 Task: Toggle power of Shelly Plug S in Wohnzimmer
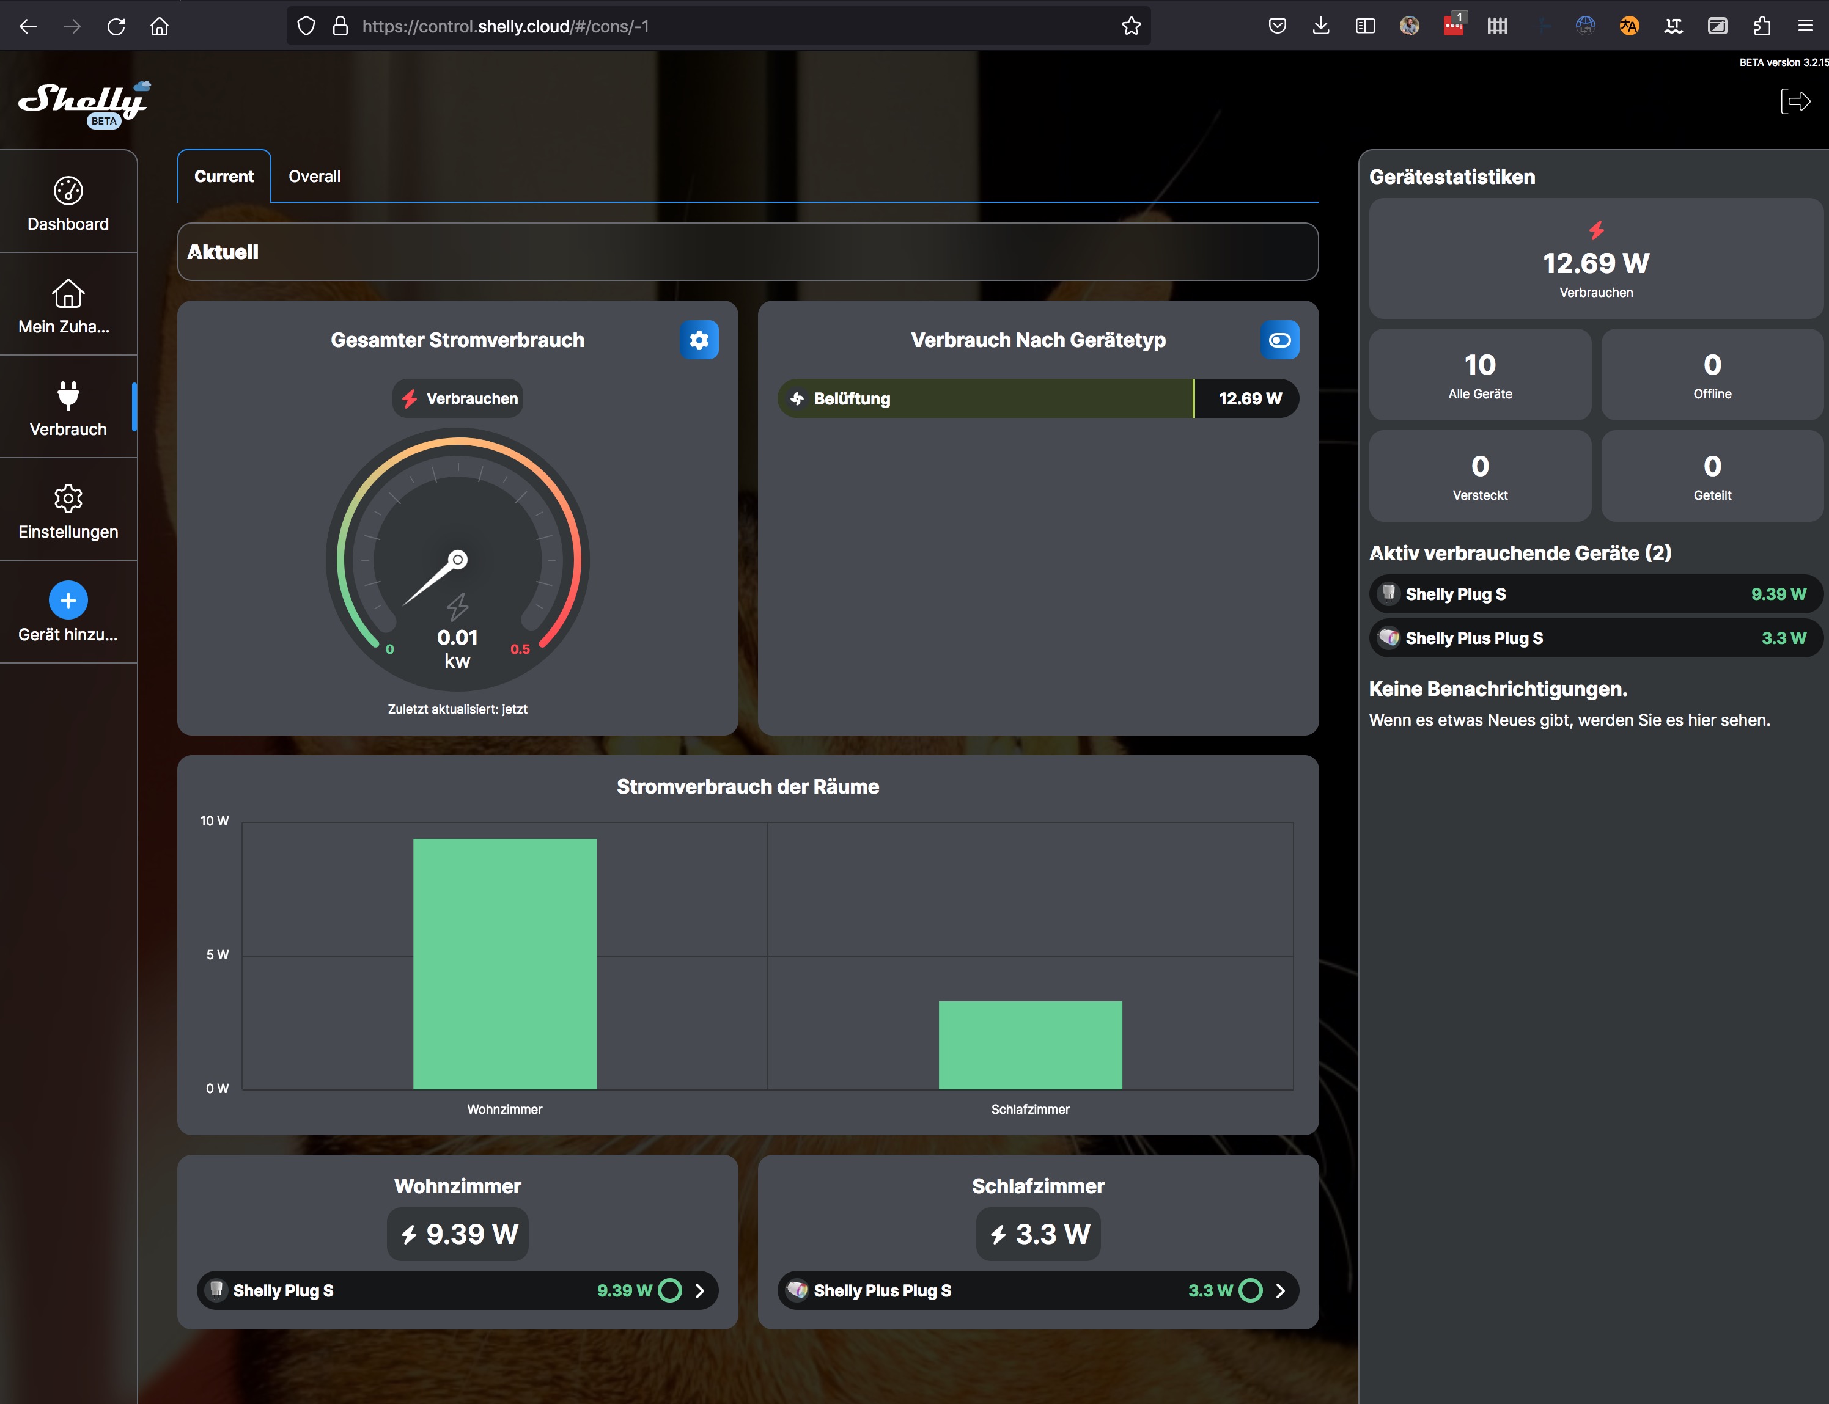pos(669,1290)
